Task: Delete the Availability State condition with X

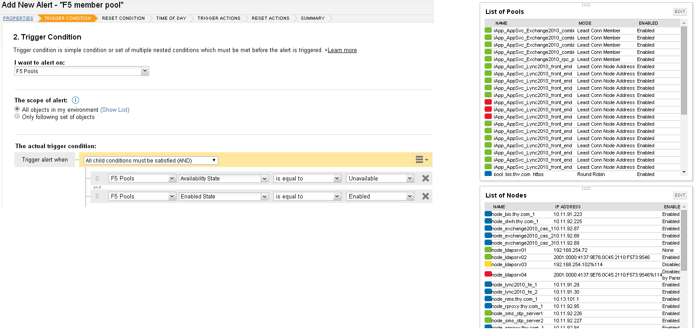Action: point(425,178)
